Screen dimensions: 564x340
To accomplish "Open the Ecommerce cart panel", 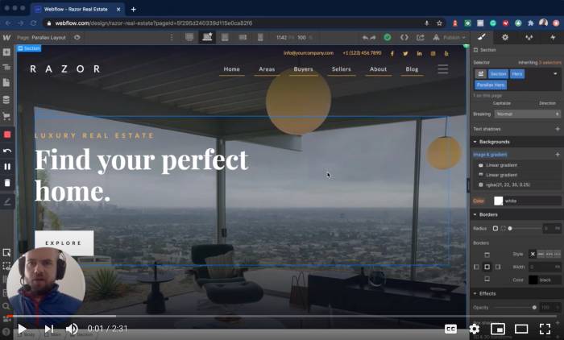I will 6,116.
